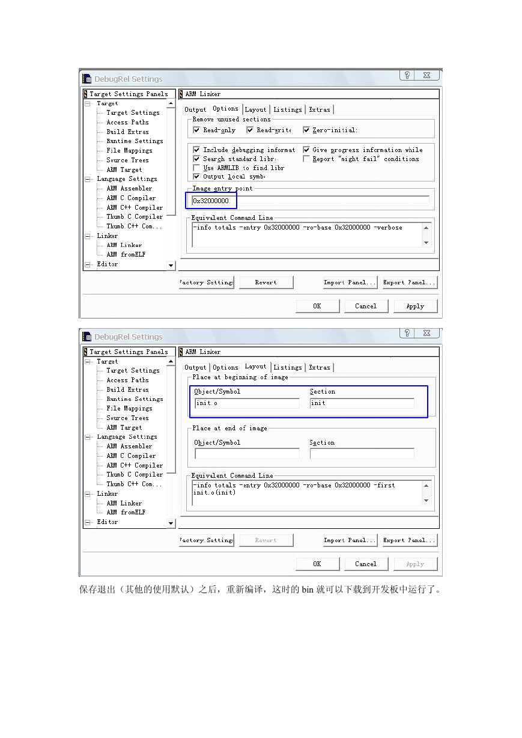Click Export Panel in Layout dialog
Image resolution: width=522 pixels, height=738 pixels.
point(410,540)
